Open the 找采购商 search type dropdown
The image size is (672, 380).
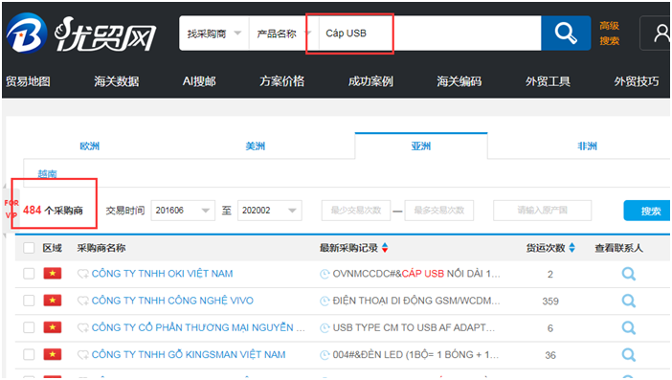[213, 34]
